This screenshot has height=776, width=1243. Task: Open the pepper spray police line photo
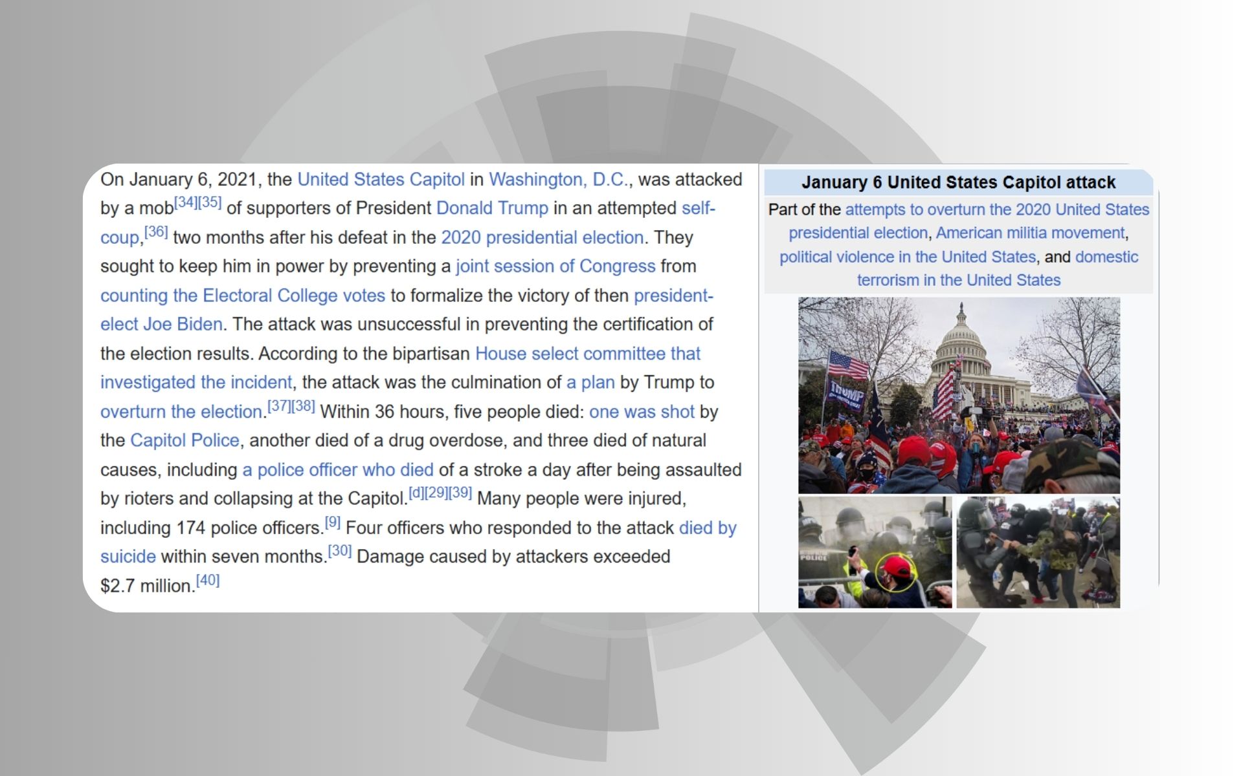coord(875,552)
